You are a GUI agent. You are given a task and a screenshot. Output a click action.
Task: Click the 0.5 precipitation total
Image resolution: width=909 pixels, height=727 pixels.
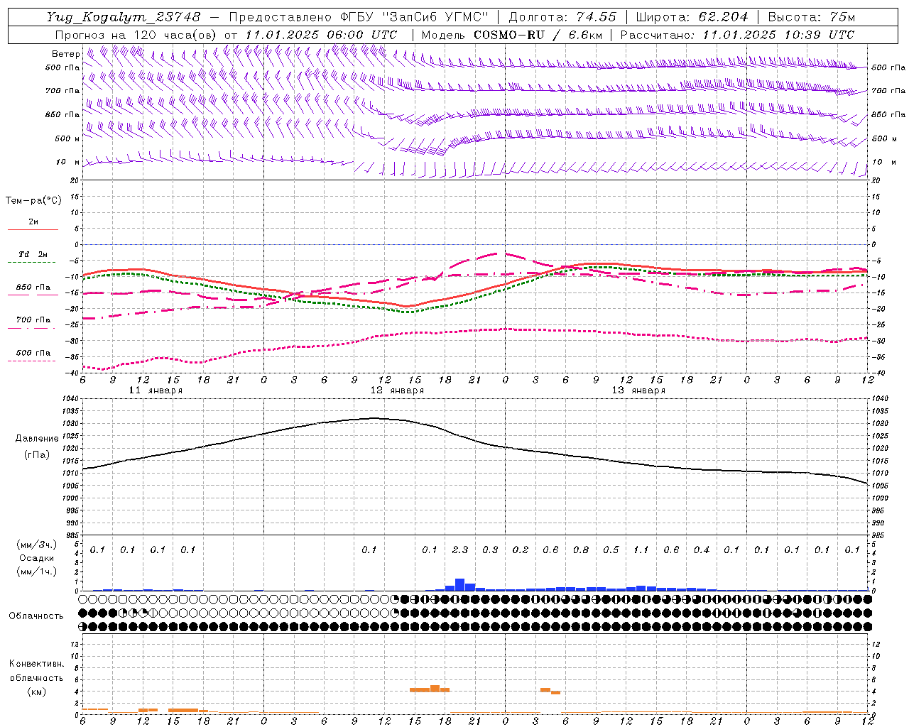tap(611, 550)
